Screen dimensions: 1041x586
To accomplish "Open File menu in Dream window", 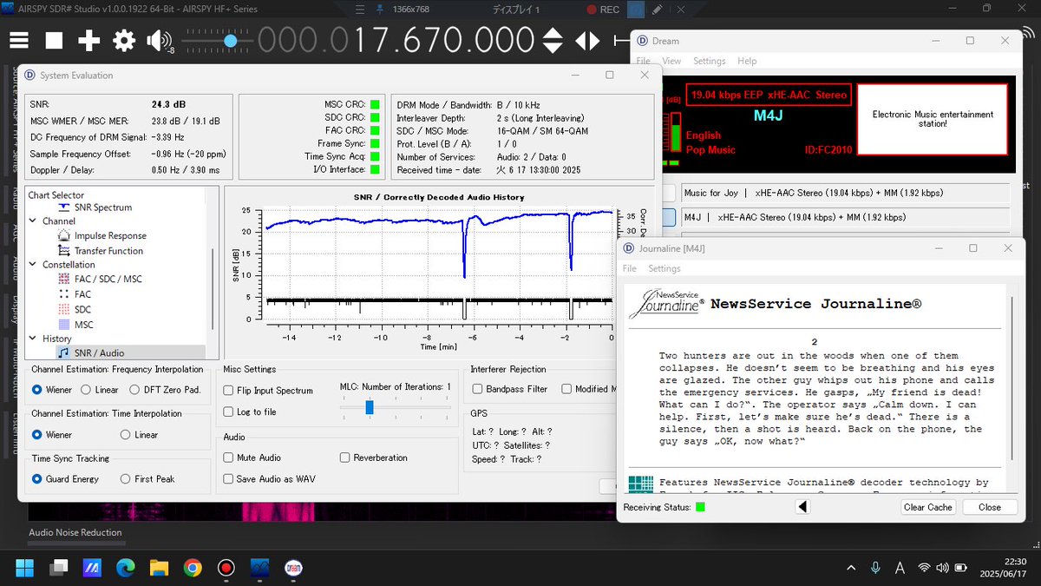I will click(x=643, y=62).
